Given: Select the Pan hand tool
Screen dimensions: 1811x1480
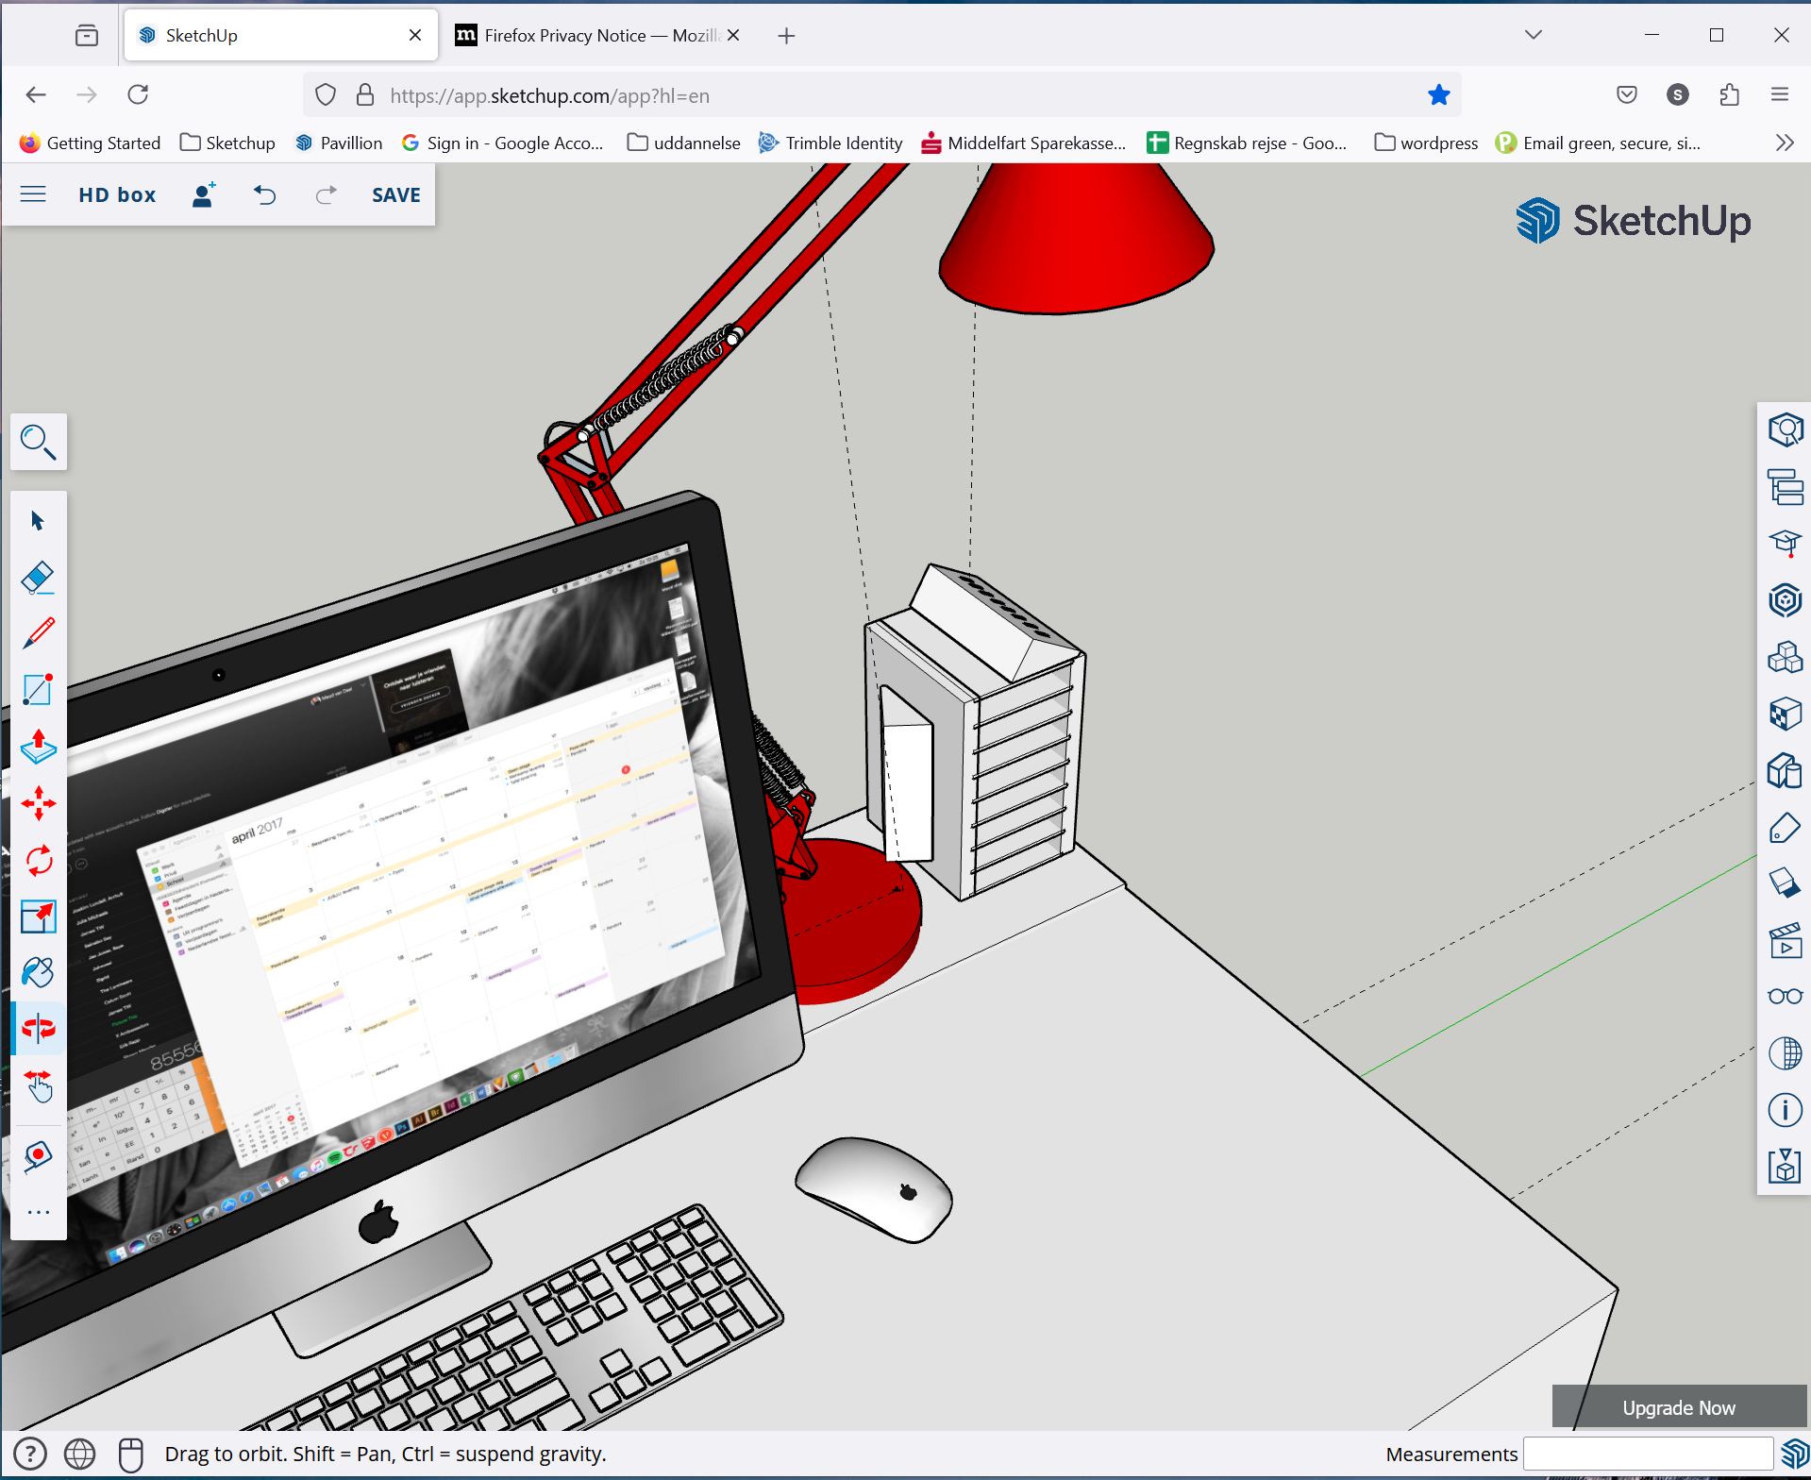Looking at the screenshot, I should (x=39, y=1086).
